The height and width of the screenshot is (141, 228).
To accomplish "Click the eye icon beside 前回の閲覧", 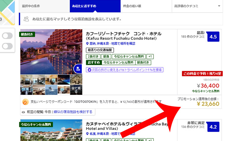I will point(23,112).
